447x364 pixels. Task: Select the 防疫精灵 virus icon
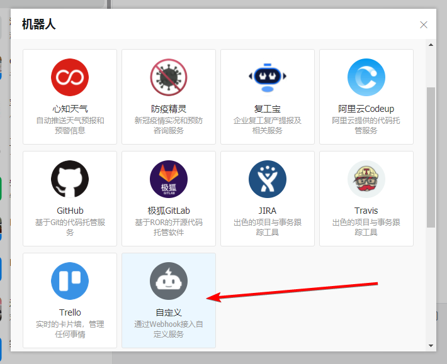(x=169, y=77)
